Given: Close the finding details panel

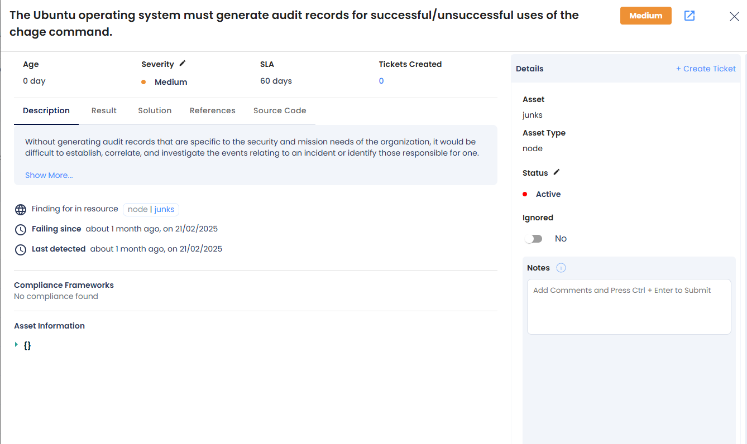Looking at the screenshot, I should click(734, 17).
